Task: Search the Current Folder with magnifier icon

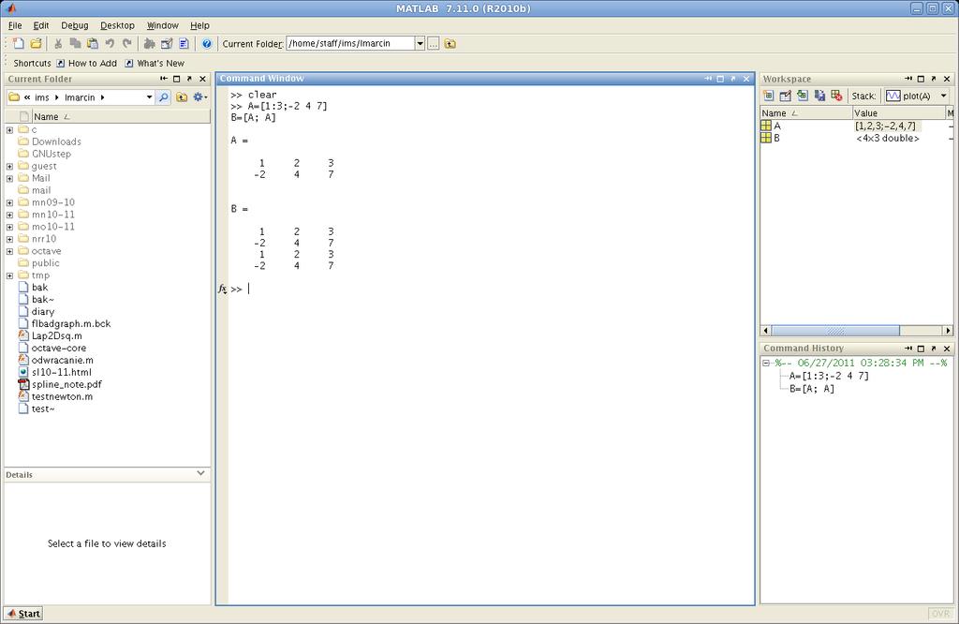Action: [163, 97]
